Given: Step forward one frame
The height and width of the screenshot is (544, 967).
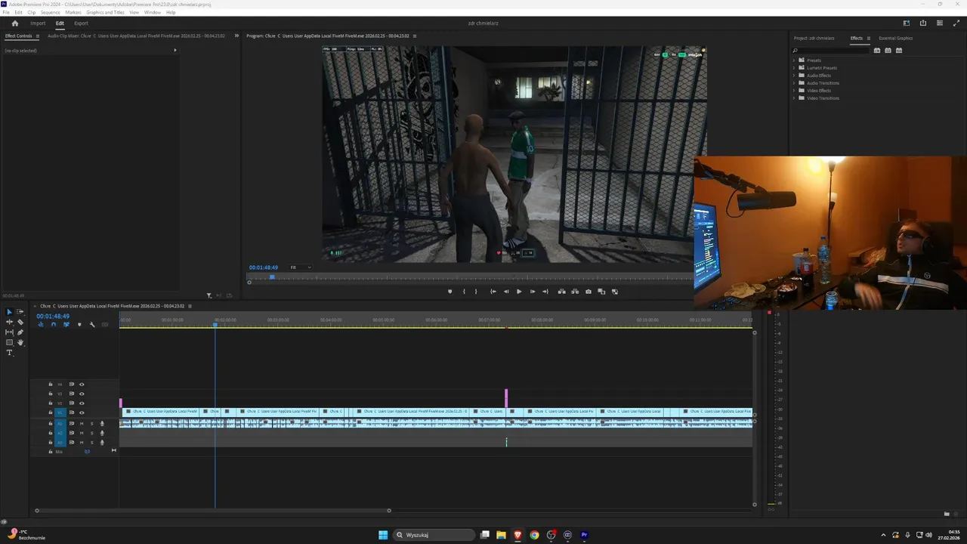Looking at the screenshot, I should [x=532, y=292].
